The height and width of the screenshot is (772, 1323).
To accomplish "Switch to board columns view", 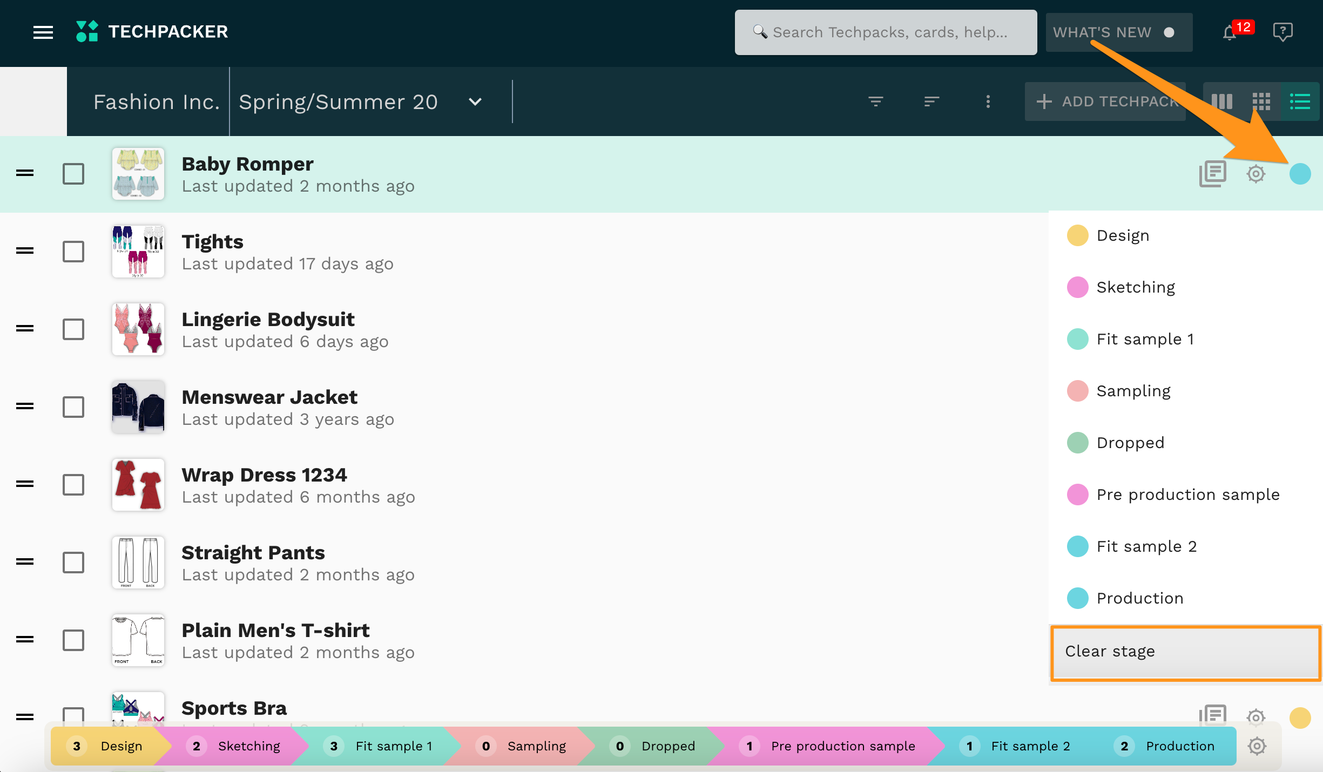I will pos(1222,101).
